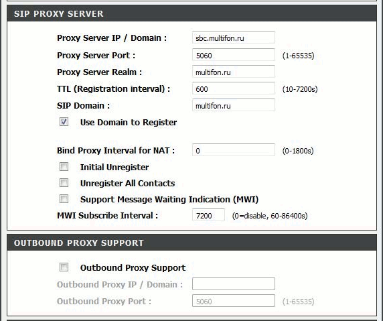The image size is (383, 321).
Task: Click the Use Domain to Register label
Action: (129, 122)
